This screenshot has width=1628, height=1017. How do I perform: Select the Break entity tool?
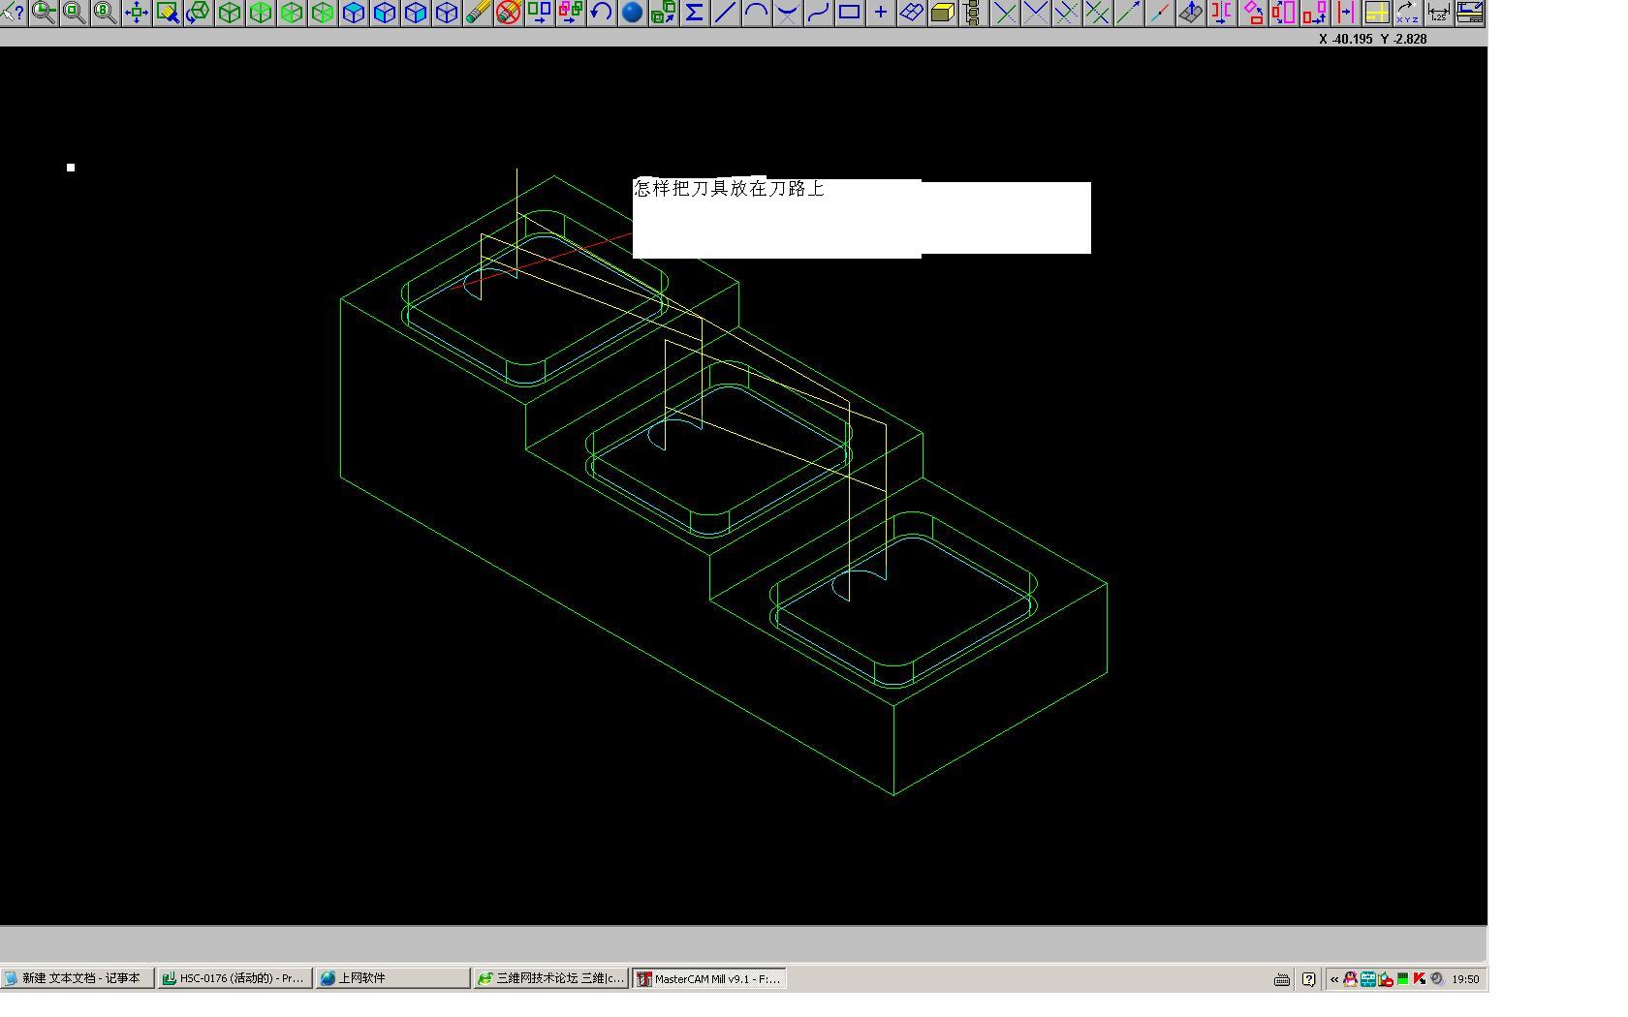1160,13
